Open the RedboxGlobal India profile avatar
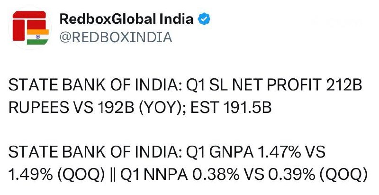The image size is (379, 195). [30, 28]
